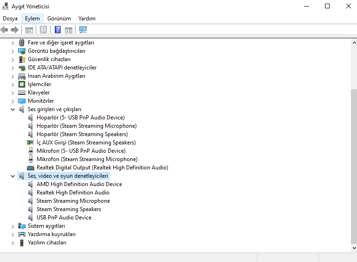The width and height of the screenshot is (357, 262).
Task: Select the processor chip icon of İşlemciler
Action: [22, 84]
